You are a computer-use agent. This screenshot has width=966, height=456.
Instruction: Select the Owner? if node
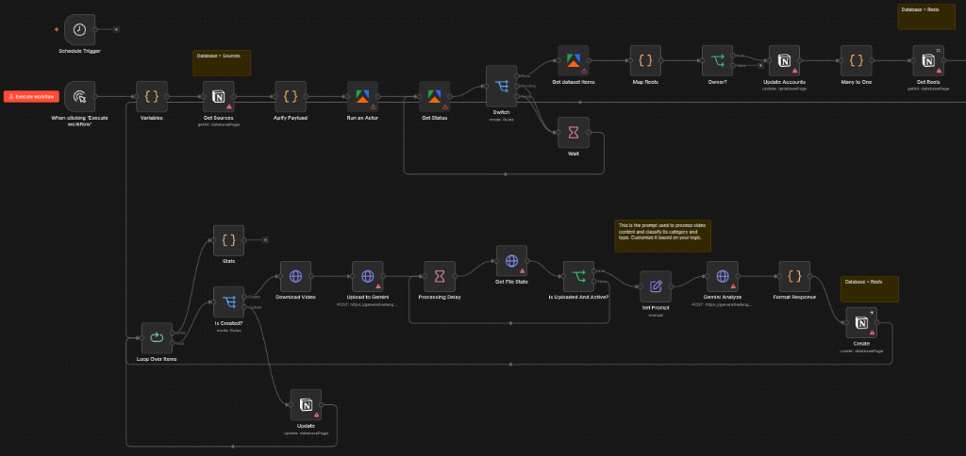click(x=717, y=60)
